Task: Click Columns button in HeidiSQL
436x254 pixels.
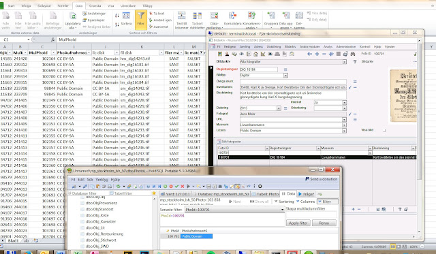Action: pyautogui.click(x=306, y=202)
